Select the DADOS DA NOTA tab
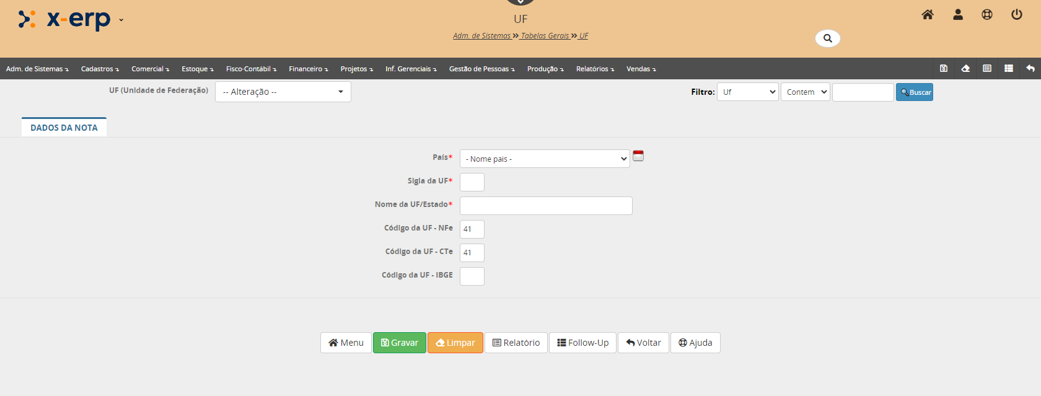Viewport: 1041px width, 396px height. tap(64, 128)
